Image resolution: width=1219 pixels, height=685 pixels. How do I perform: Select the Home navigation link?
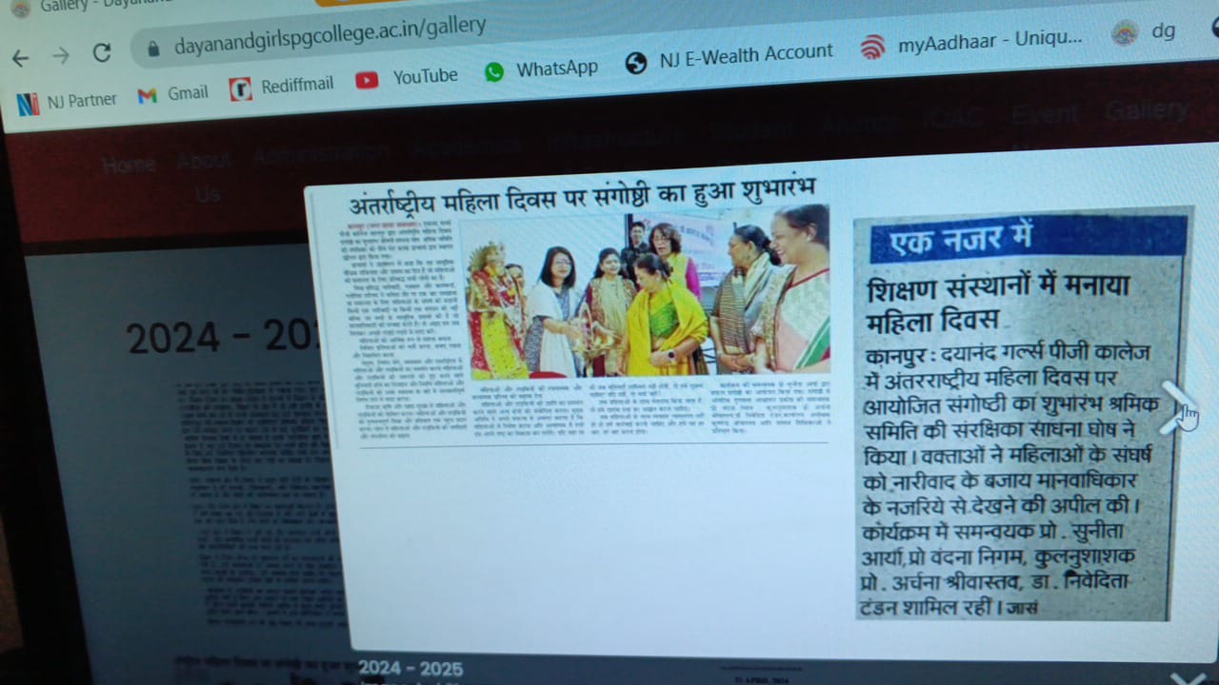[x=129, y=165]
